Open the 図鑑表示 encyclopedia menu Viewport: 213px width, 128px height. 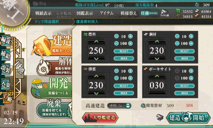pyautogui.click(x=85, y=13)
